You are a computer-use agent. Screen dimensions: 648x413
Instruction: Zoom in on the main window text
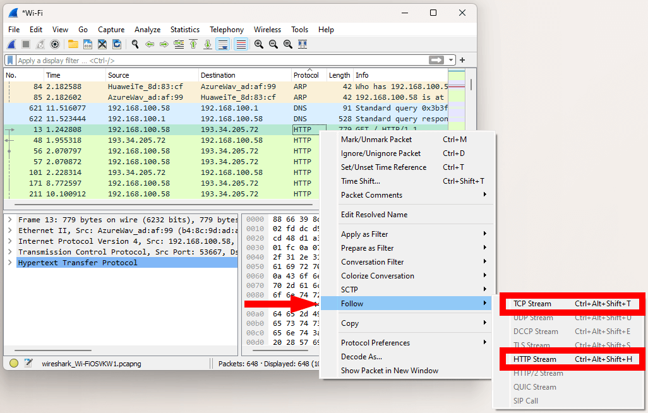259,44
